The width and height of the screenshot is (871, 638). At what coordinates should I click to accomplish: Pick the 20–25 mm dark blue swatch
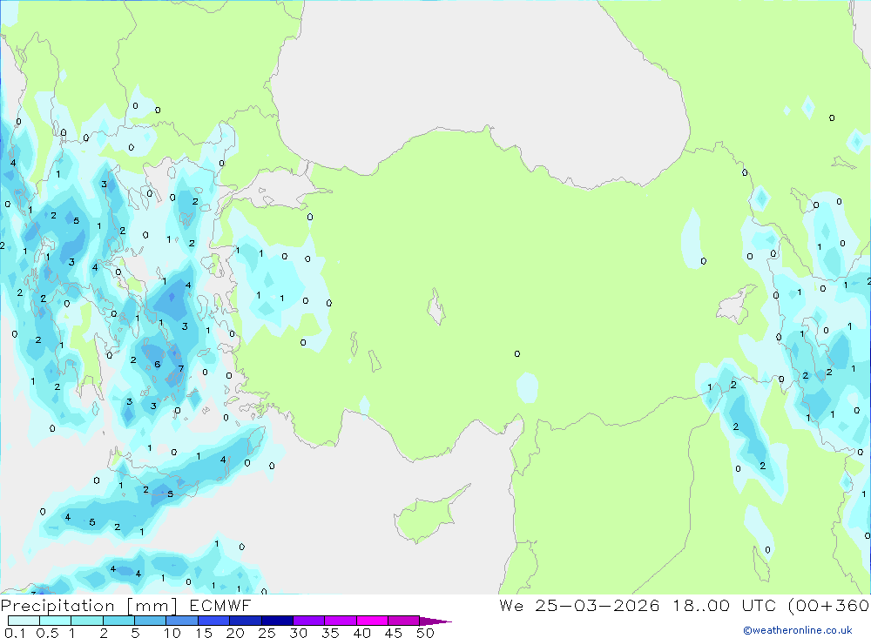coord(245,621)
